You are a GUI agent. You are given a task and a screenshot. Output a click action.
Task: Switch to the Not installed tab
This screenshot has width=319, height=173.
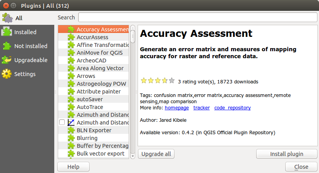[x=31, y=46]
